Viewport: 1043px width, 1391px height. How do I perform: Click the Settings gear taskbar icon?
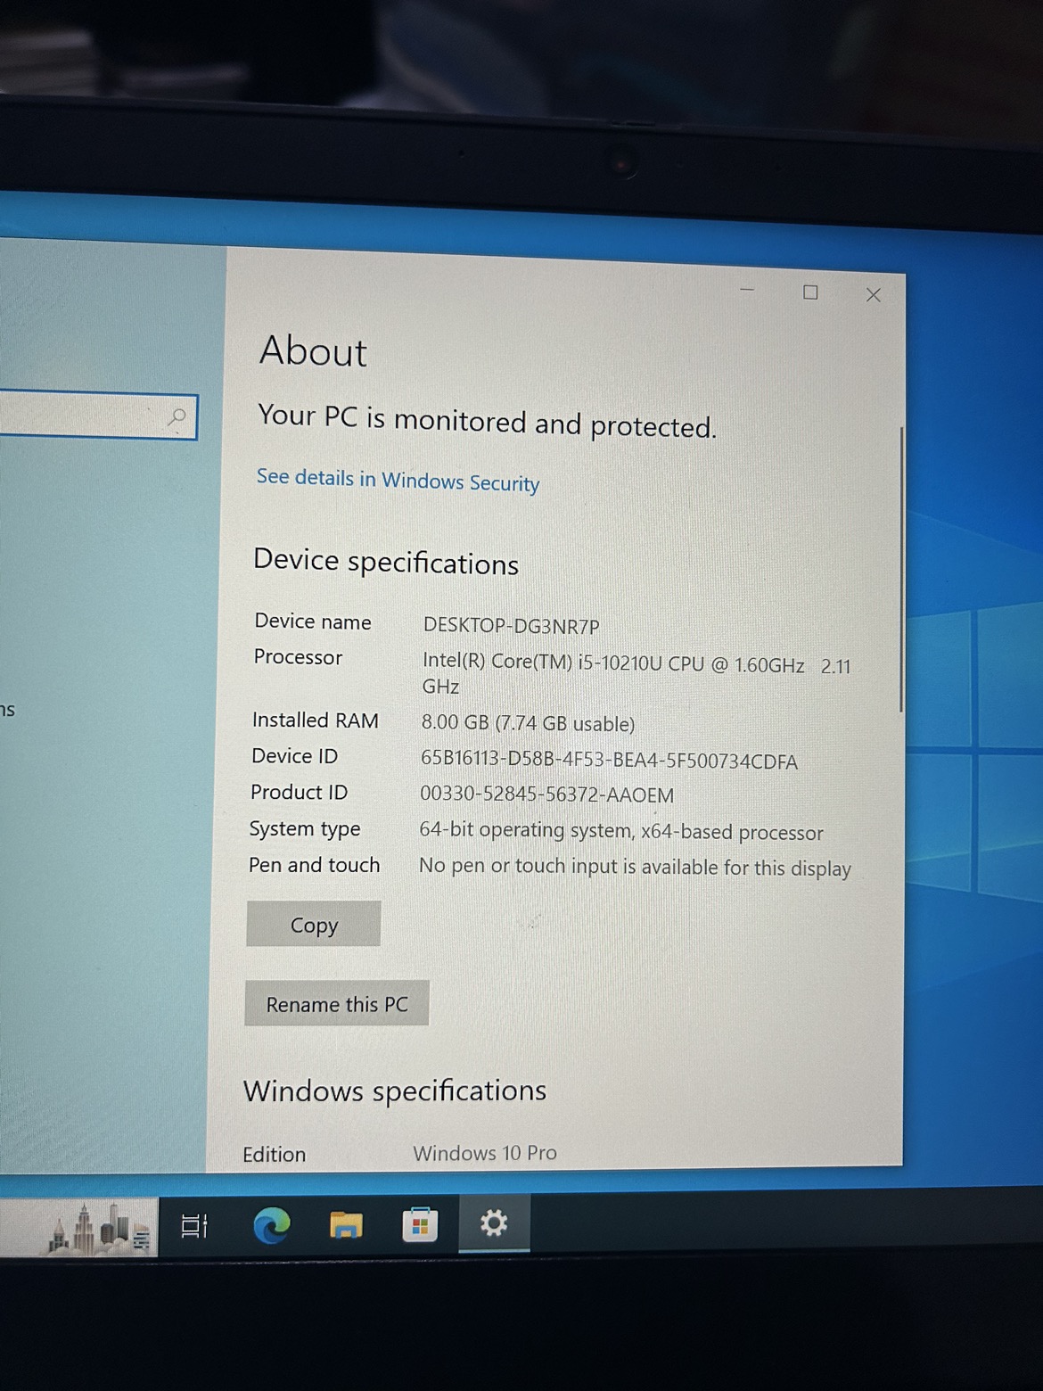tap(494, 1222)
